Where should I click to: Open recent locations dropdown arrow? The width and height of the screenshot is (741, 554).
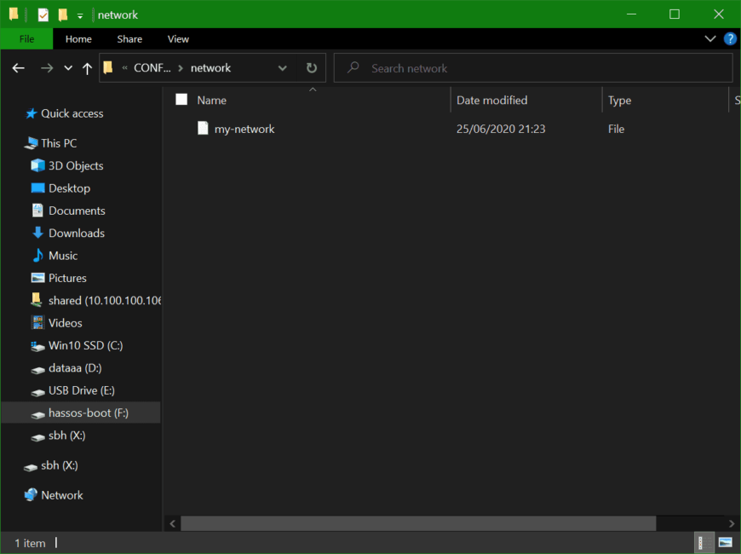point(68,68)
